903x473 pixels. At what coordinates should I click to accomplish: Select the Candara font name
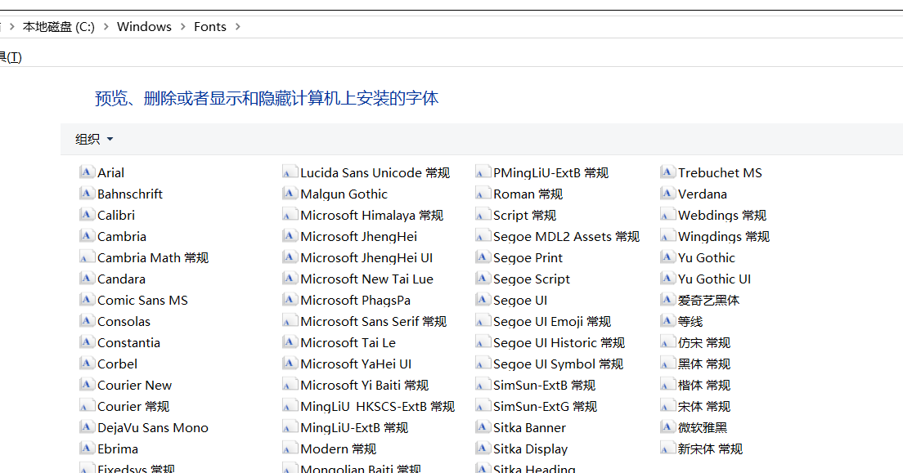(121, 279)
